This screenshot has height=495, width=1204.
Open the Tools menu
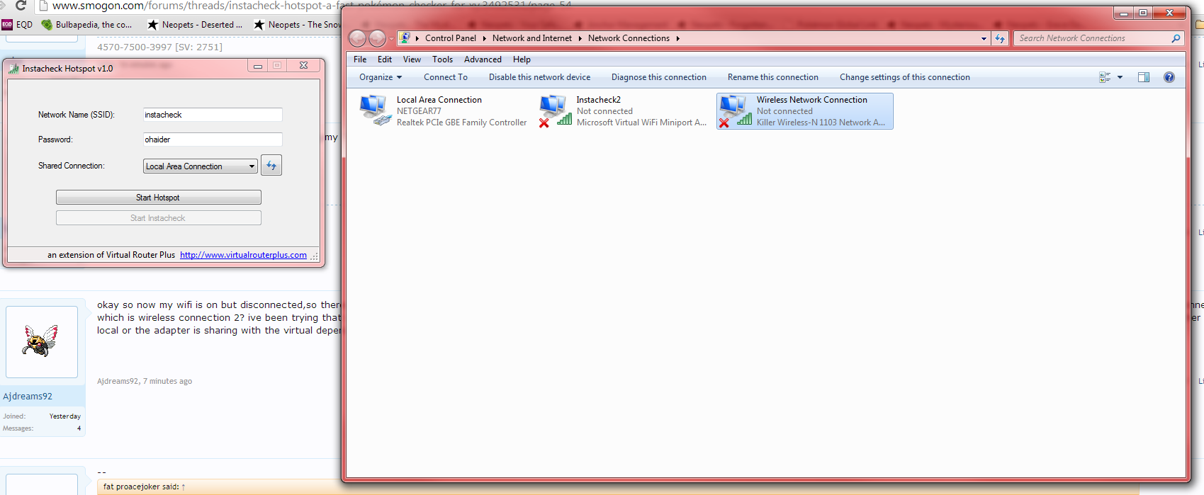[443, 59]
